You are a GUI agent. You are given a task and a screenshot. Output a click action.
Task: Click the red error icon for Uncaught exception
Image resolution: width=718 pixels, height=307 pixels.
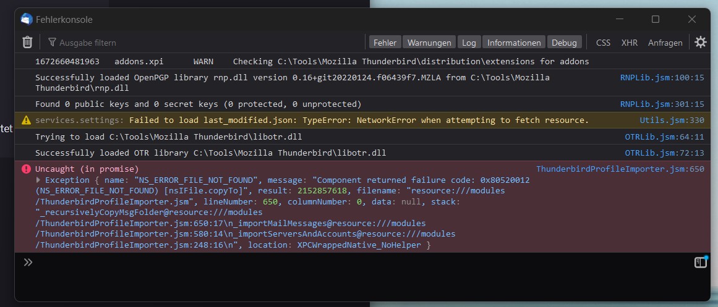coord(26,169)
